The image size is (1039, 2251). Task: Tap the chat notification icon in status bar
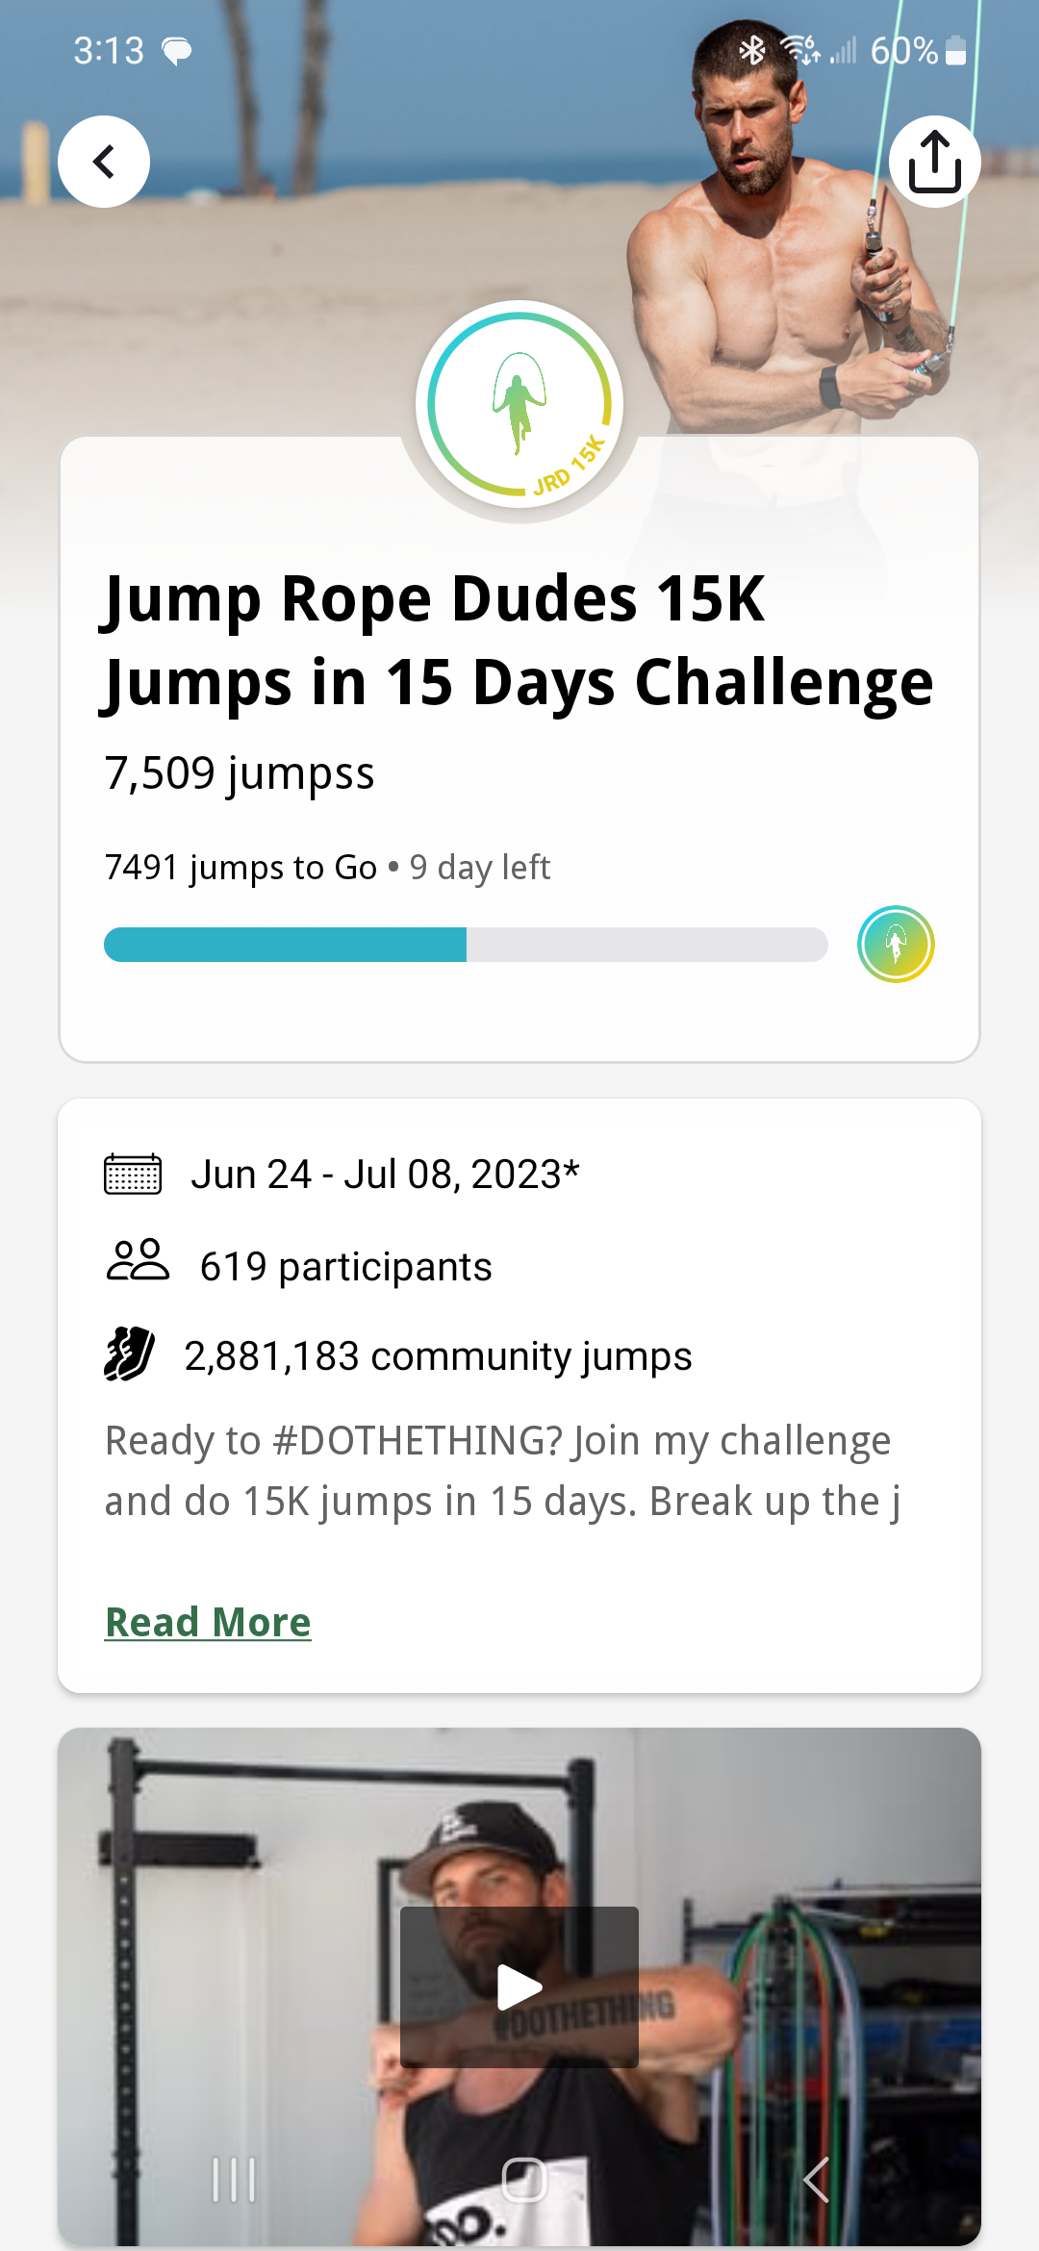tap(177, 51)
